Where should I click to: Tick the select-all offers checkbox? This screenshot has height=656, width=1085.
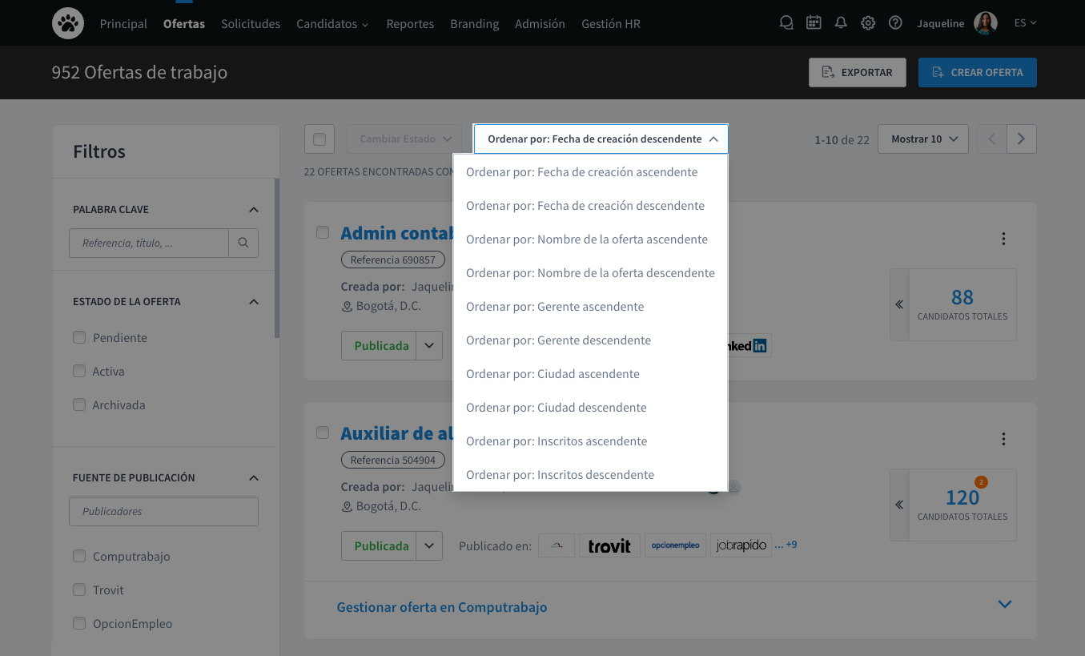(319, 139)
